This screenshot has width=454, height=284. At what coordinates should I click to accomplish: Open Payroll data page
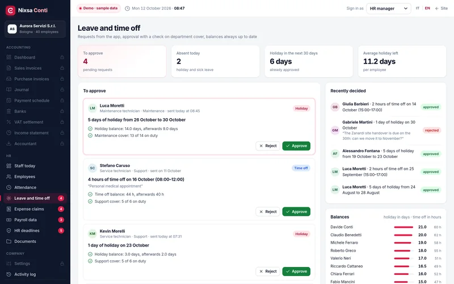(35, 220)
